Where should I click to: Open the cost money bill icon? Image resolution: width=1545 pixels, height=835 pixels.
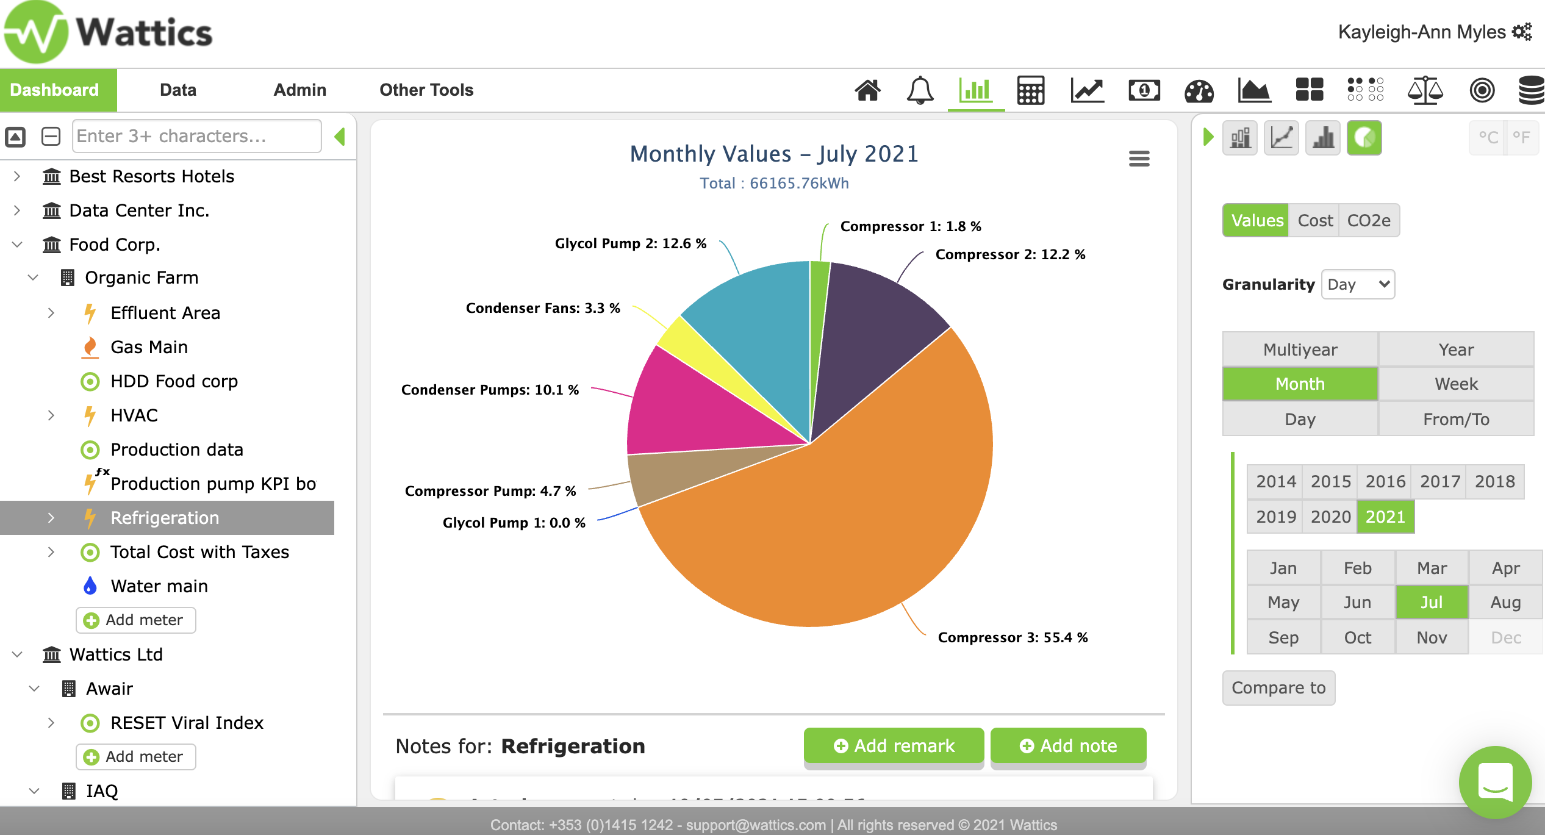[1144, 90]
